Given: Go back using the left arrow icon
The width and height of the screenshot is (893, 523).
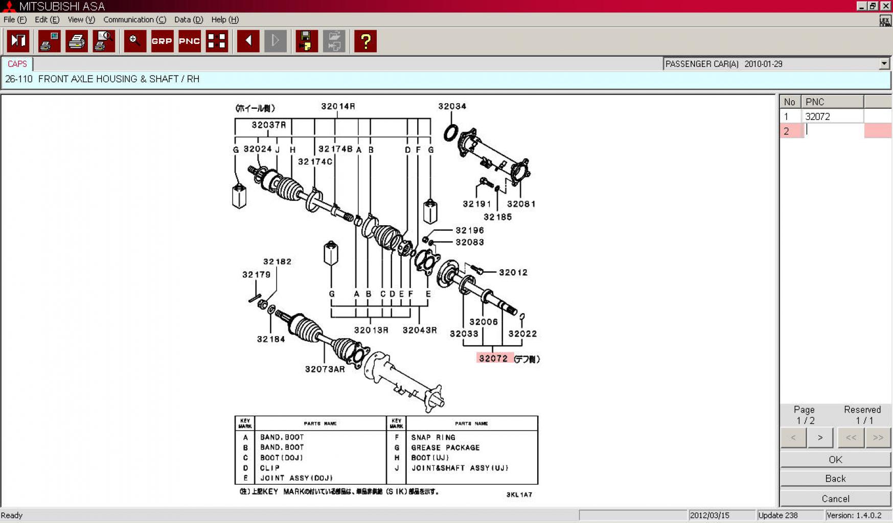Looking at the screenshot, I should tap(248, 41).
